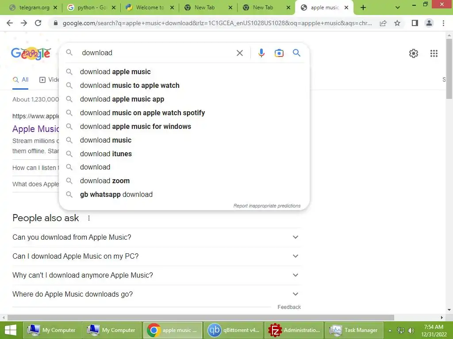Viewport: 453px width, 339px height.
Task: Open Google apps grid
Action: [434, 53]
